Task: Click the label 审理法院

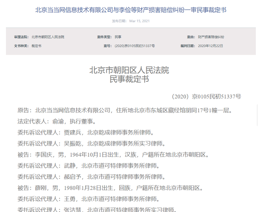Action: pyautogui.click(x=21, y=37)
